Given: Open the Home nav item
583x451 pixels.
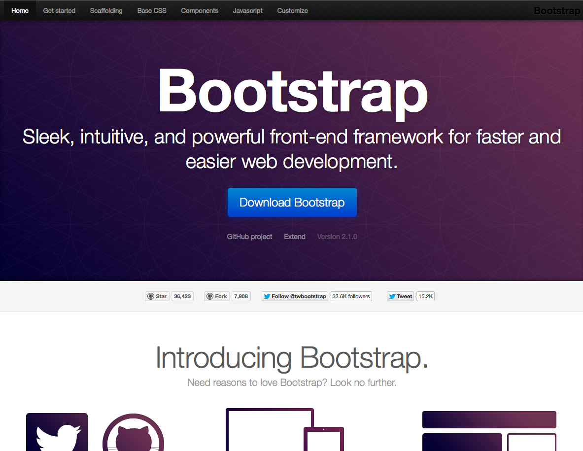Looking at the screenshot, I should click(20, 10).
